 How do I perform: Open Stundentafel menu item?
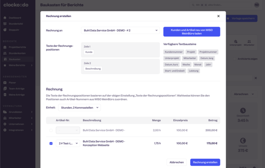16,24
